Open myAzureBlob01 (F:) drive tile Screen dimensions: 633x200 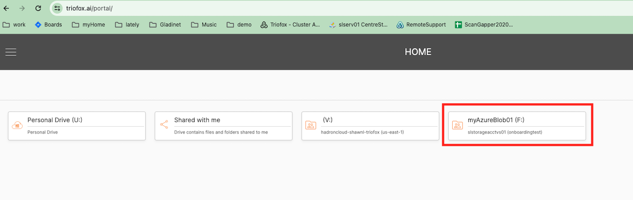click(x=517, y=126)
